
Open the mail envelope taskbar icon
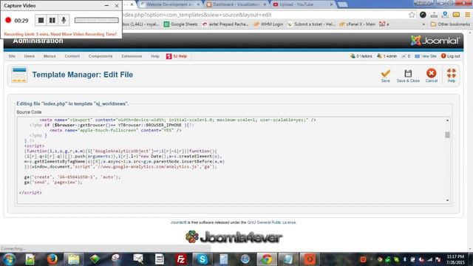click(138, 259)
